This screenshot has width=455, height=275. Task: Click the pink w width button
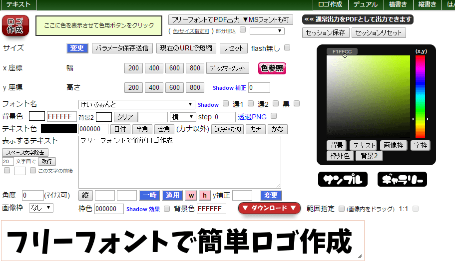click(x=191, y=195)
